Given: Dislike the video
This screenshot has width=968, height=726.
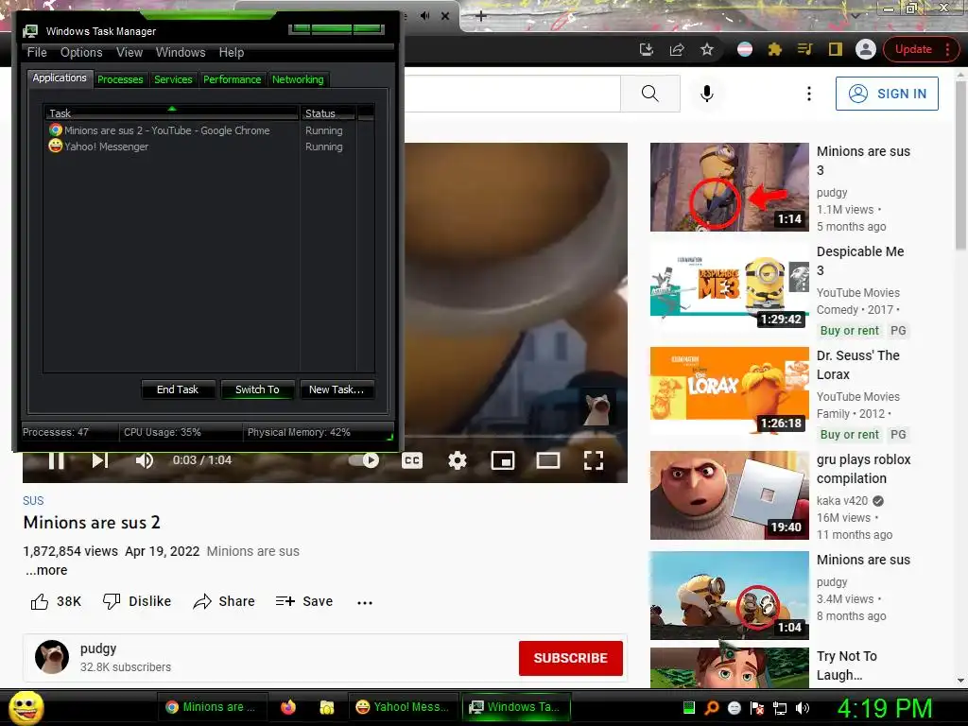Looking at the screenshot, I should pos(137,601).
